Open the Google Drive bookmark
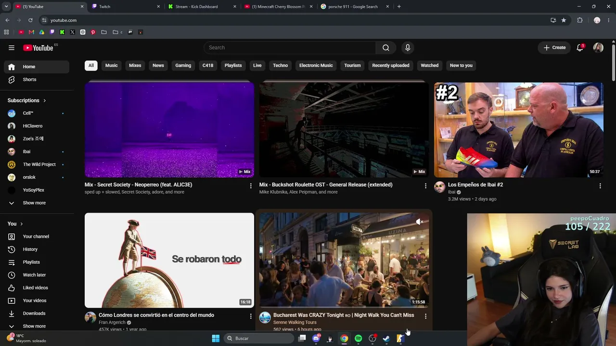Image resolution: width=616 pixels, height=346 pixels. coord(41,32)
